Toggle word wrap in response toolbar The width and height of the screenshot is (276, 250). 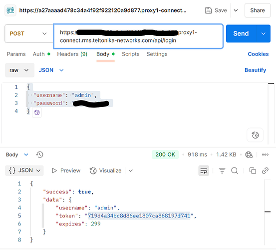tap(204, 170)
